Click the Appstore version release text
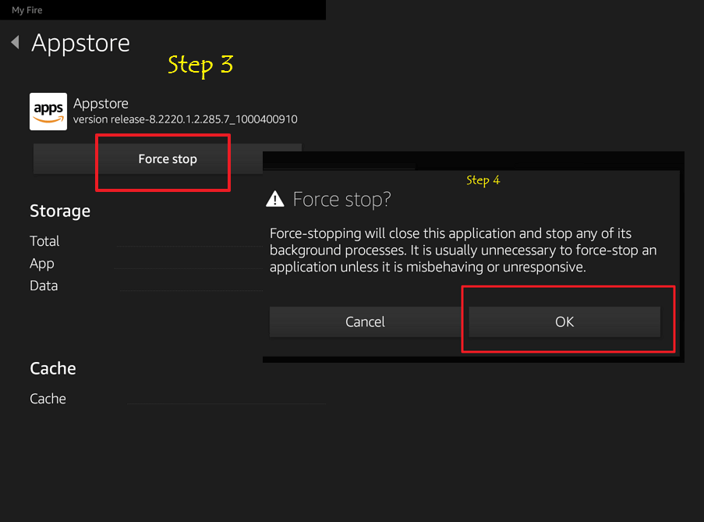The height and width of the screenshot is (522, 704). coord(185,119)
